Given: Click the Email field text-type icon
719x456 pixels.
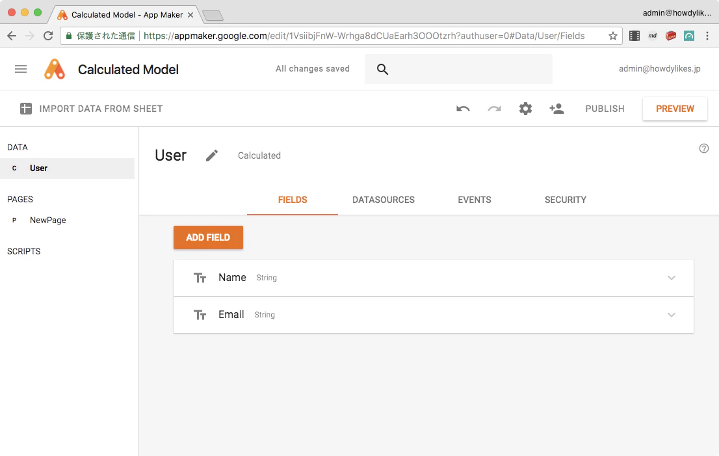Looking at the screenshot, I should click(200, 315).
